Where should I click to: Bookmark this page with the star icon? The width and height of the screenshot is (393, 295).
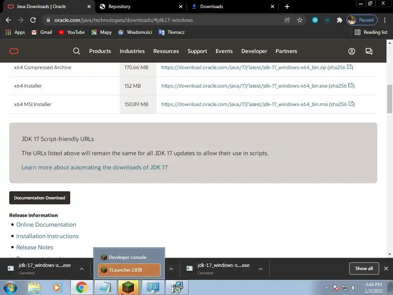coord(299,20)
